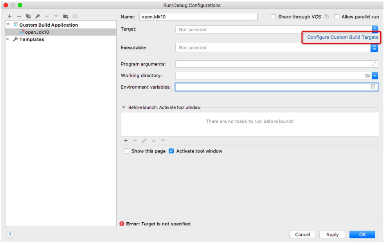Copy the selected configuration
This screenshot has width=385, height=245.
pos(28,16)
